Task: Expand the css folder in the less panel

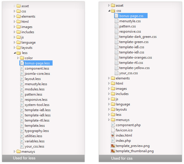Action: tap(14, 11)
